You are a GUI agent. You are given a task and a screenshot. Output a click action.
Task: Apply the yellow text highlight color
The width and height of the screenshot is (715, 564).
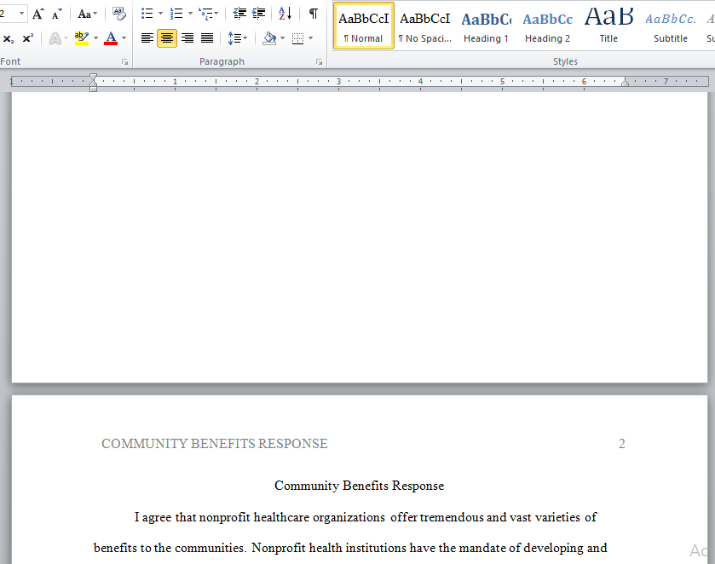[82, 38]
